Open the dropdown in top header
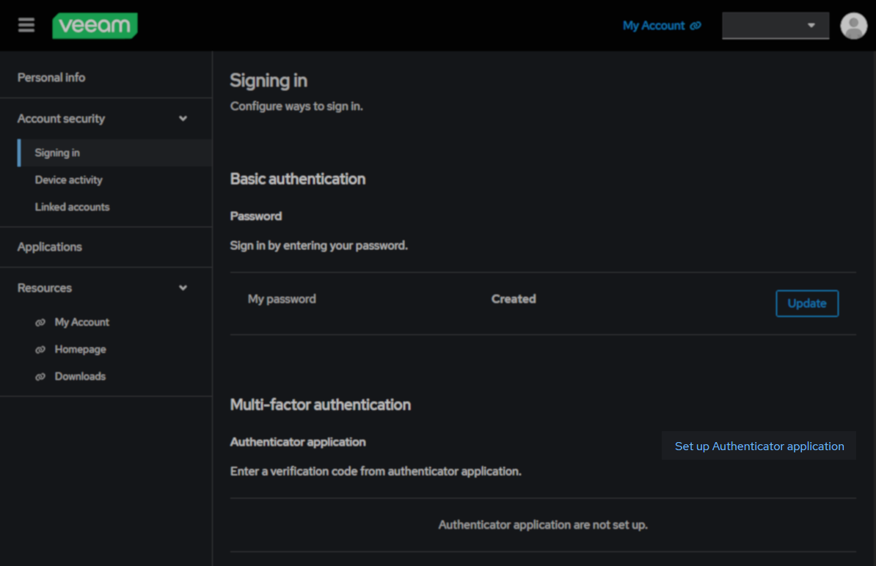876x566 pixels. tap(775, 26)
